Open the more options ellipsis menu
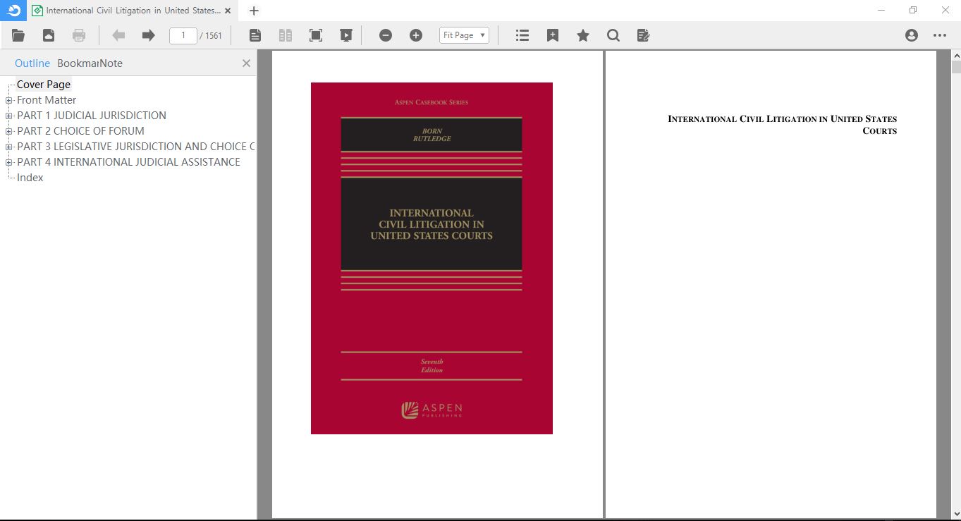Image resolution: width=961 pixels, height=521 pixels. point(940,35)
